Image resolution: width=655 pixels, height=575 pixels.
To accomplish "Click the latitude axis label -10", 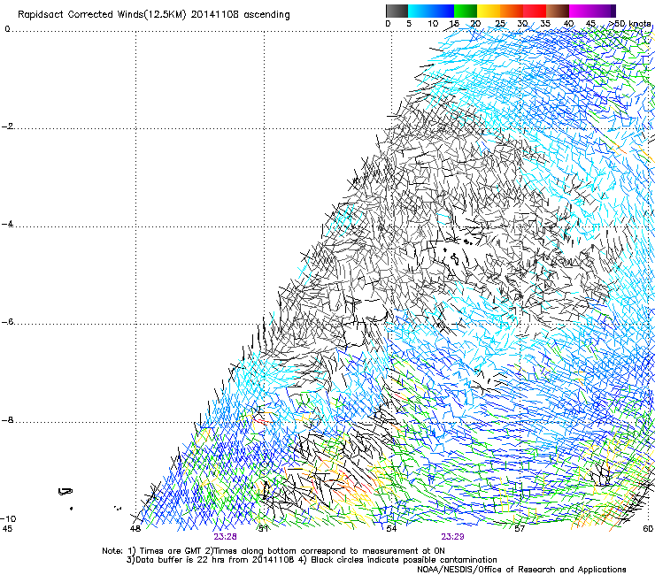I will click(8, 518).
